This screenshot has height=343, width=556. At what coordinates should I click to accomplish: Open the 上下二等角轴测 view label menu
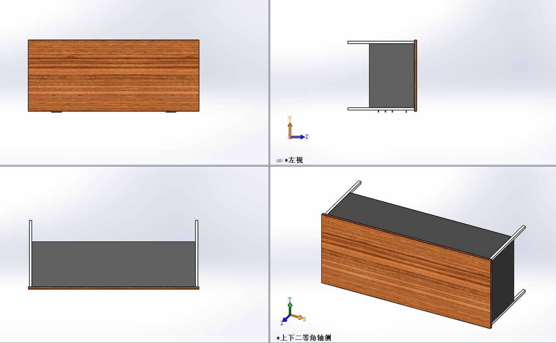tap(305, 338)
